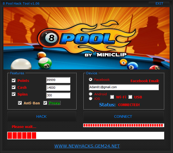173x153 pixels.
Task: Click the 'CONNECTED!' status text
Action: [x=129, y=105]
